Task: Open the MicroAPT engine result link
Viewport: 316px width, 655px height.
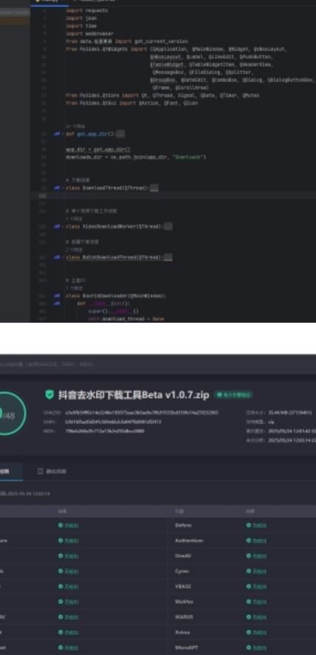Action: point(259,648)
